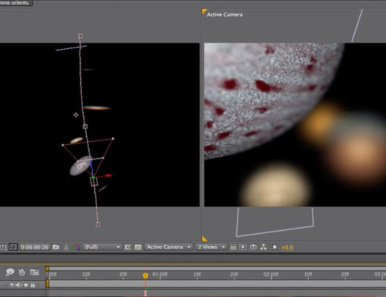The width and height of the screenshot is (386, 297).
Task: Click the Comp Mini-Flowchart icon in the timeline
Action: coord(34,272)
